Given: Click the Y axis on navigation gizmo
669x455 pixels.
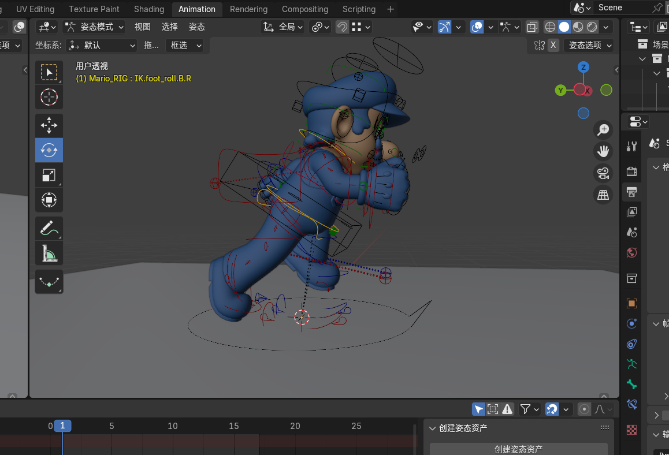Looking at the screenshot, I should 560,91.
